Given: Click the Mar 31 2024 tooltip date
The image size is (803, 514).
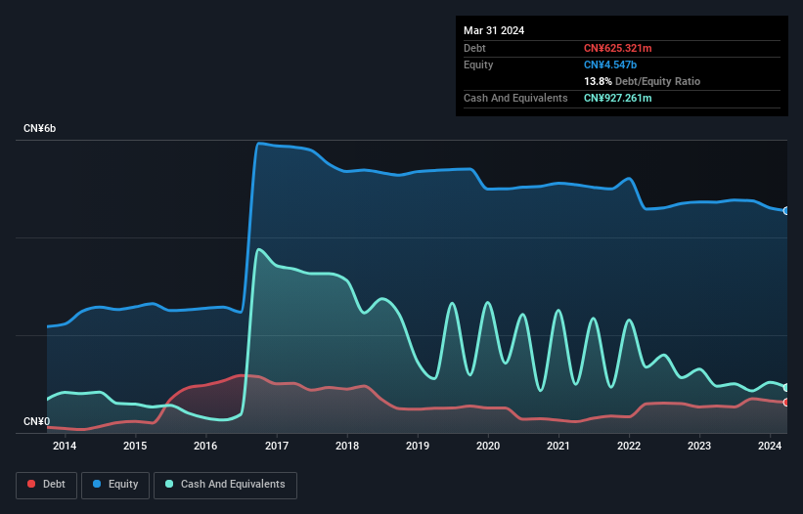Looking at the screenshot, I should [x=494, y=30].
